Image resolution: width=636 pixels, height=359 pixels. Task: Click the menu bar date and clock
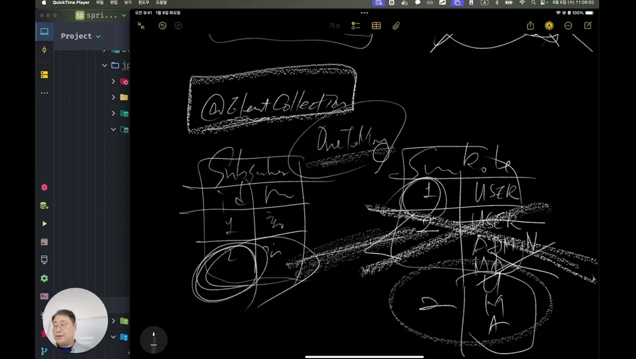coord(573,3)
